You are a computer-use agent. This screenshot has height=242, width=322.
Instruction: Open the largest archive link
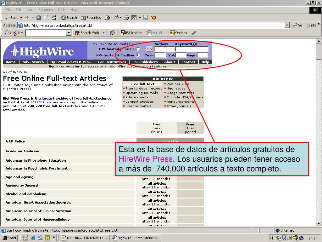(x=55, y=98)
